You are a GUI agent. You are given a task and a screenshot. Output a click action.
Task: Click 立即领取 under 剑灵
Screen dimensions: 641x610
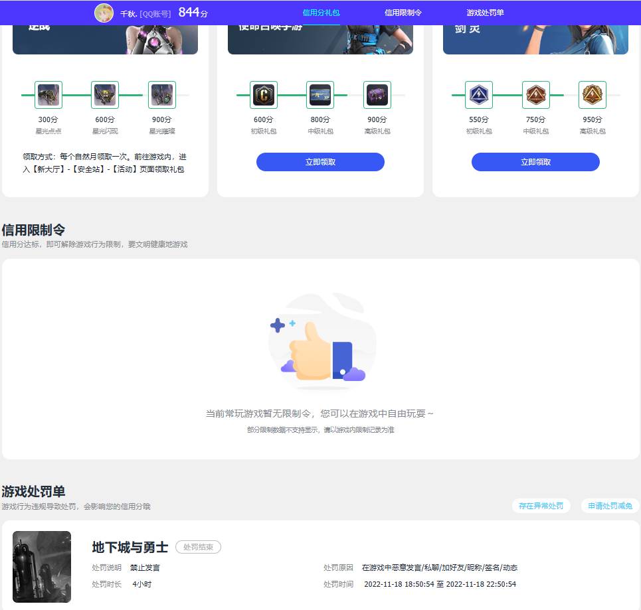tap(535, 161)
